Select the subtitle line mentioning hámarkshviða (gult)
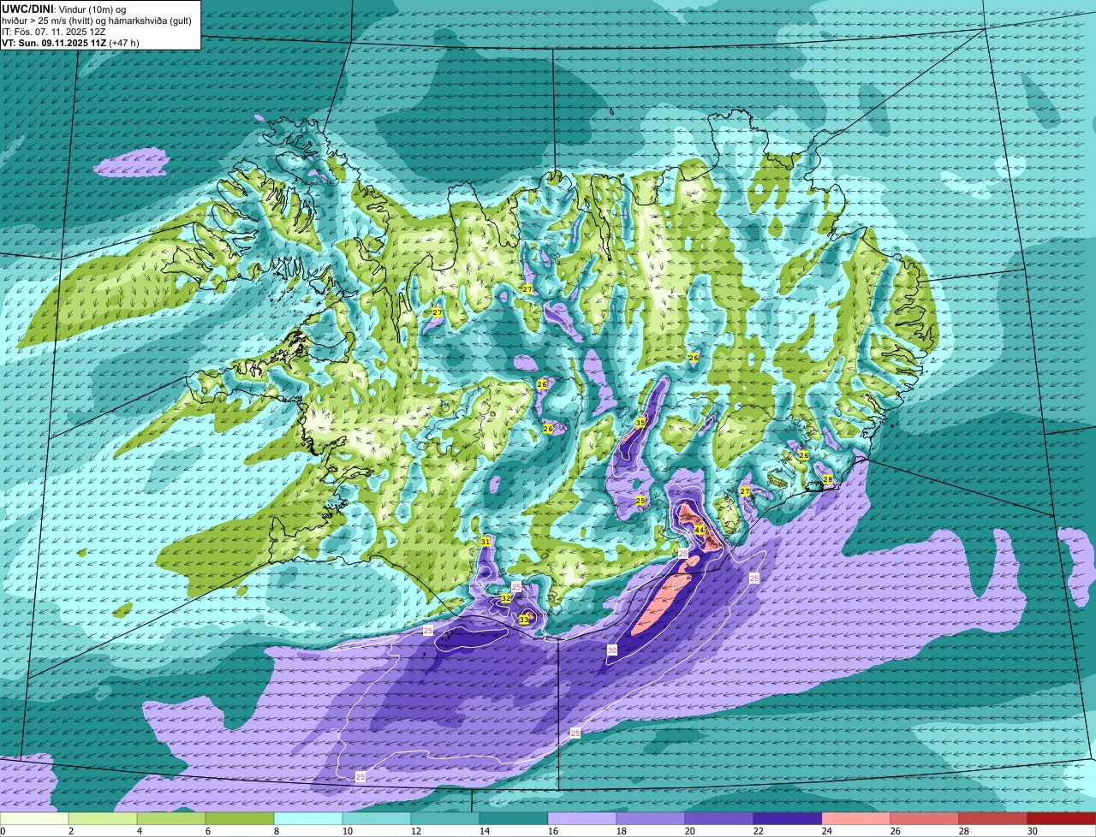 (96, 21)
